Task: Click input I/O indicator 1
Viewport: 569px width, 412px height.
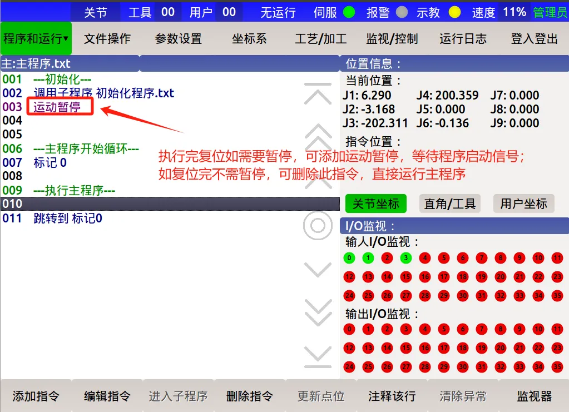Action: tap(368, 258)
